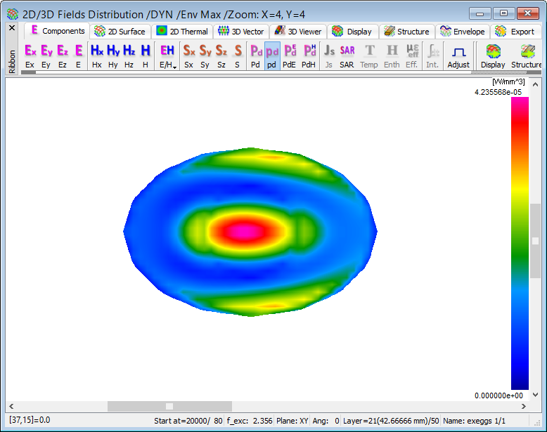The width and height of the screenshot is (547, 432).
Task: Toggle the pd power density button
Action: pyautogui.click(x=272, y=55)
